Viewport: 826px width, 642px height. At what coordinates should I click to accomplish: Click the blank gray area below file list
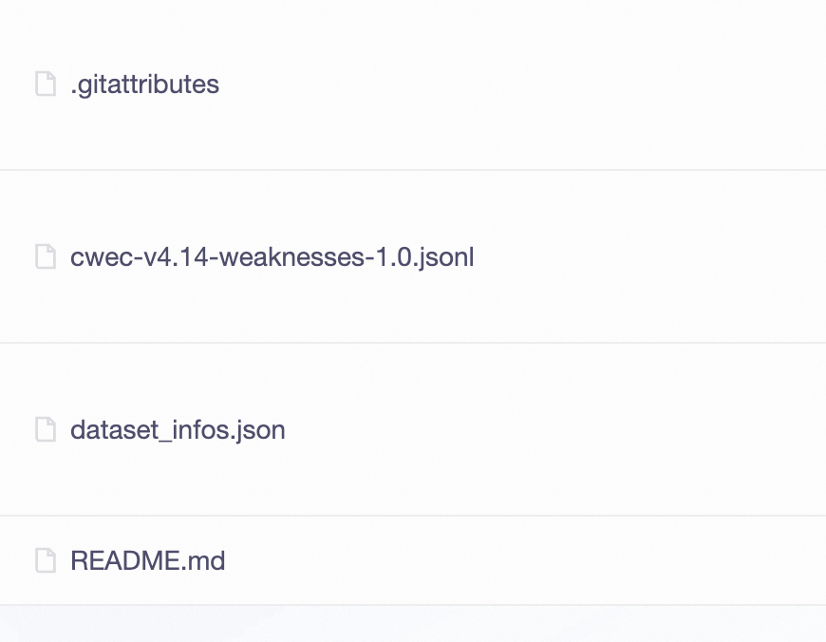[413, 625]
